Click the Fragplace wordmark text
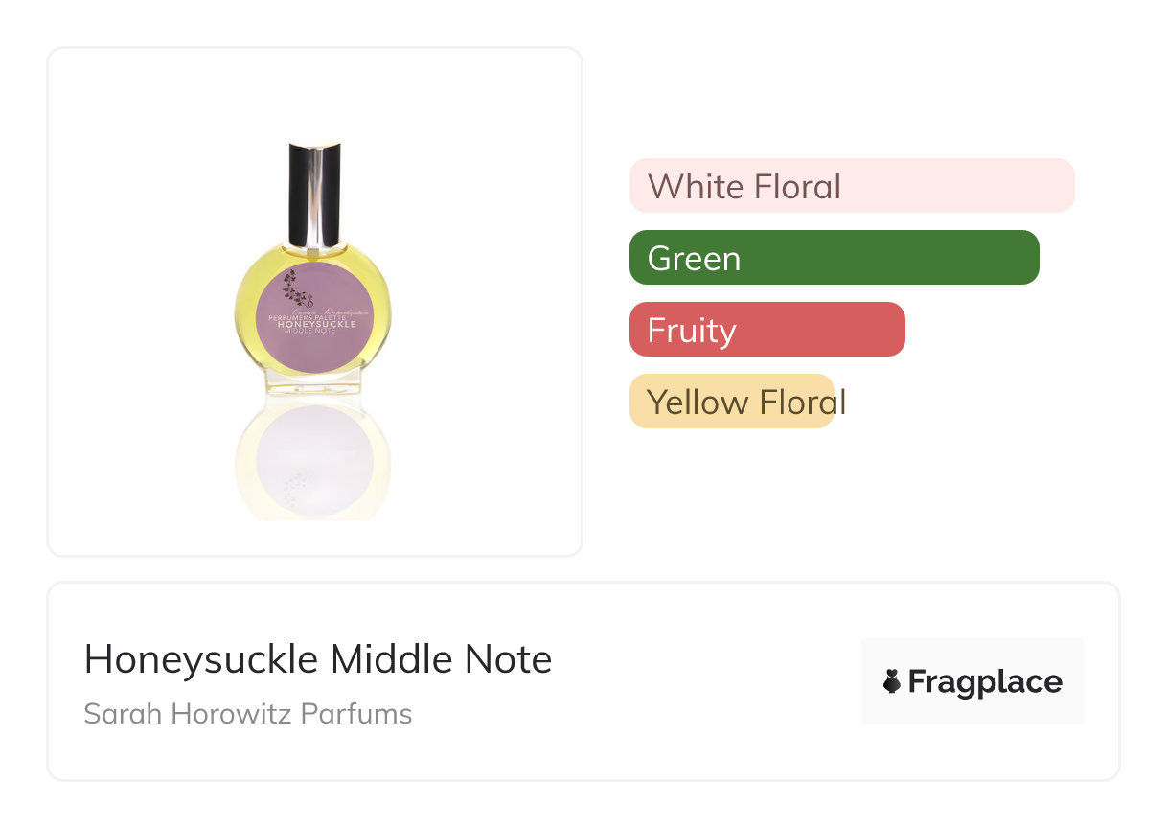Viewport: 1167px width, 828px height. pos(984,682)
